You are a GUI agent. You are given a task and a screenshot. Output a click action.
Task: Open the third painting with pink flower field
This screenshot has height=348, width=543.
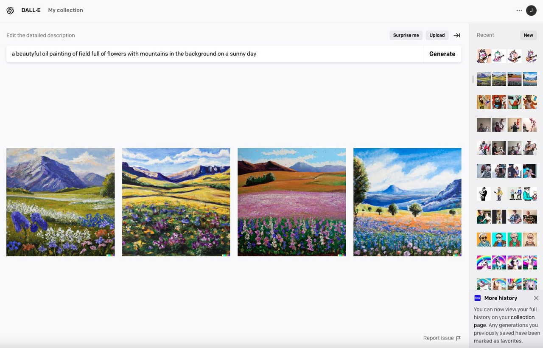292,202
